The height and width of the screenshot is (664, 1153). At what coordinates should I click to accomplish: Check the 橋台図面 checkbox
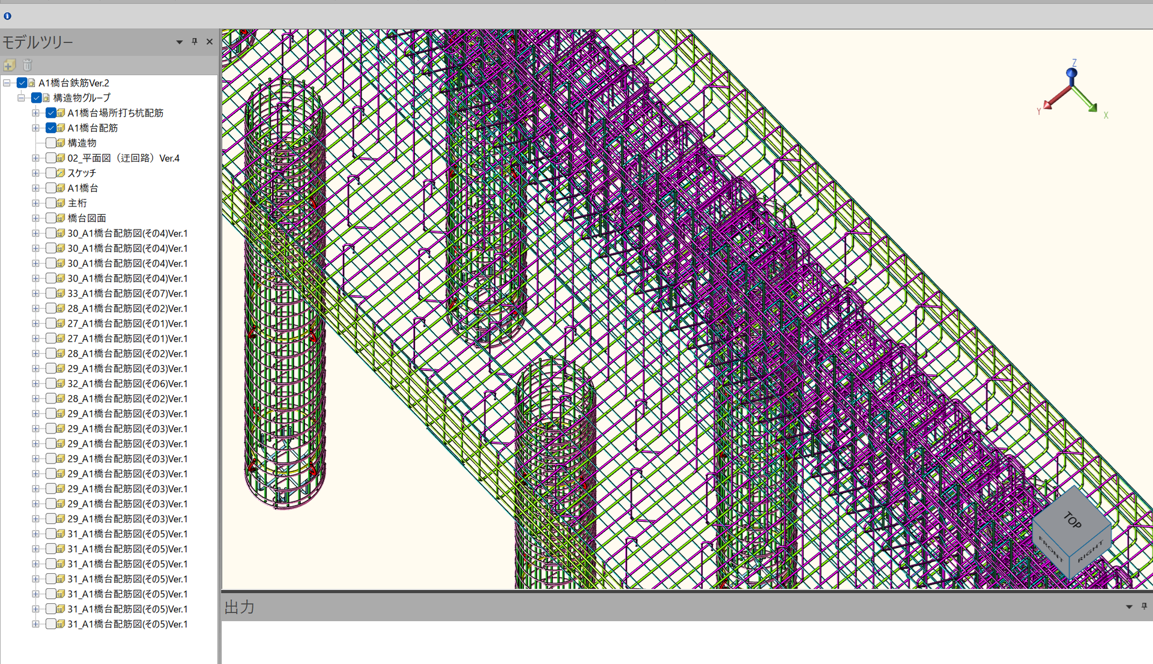[x=51, y=218]
